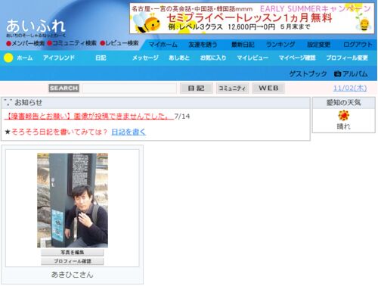This screenshot has width=378, height=286.
Task: Click プロフィール確認 button
Action: 73,261
